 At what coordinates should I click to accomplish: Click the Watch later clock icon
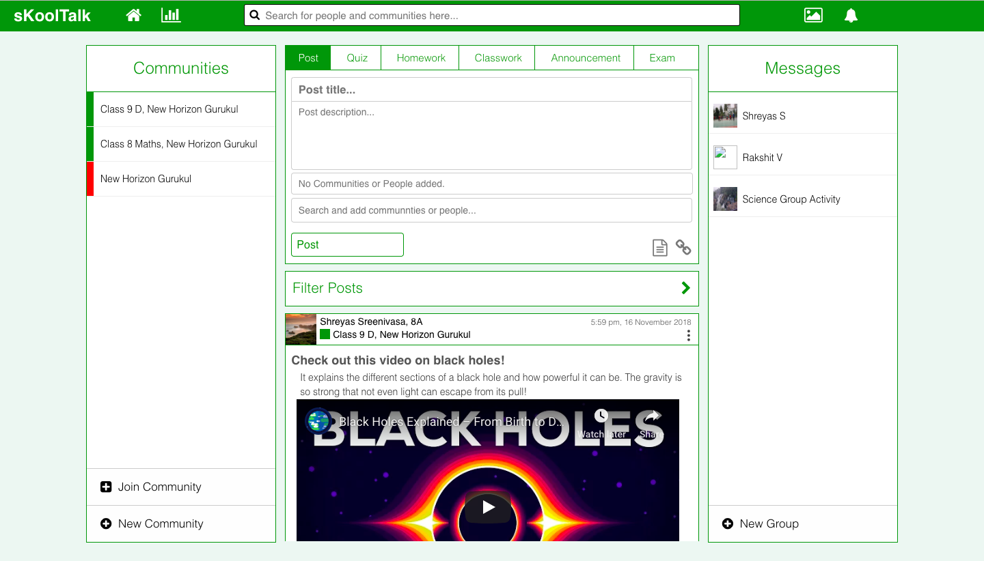pyautogui.click(x=601, y=416)
